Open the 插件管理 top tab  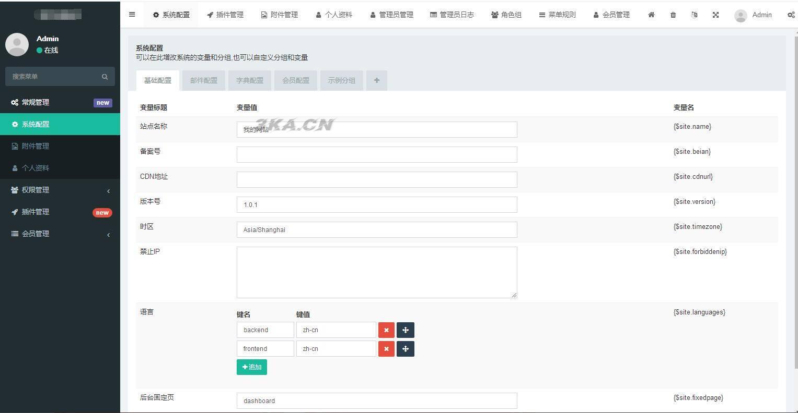point(225,15)
